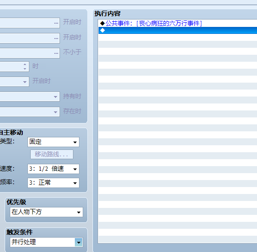Viewport: 257px width, 252px height.
Task: Open the 频率 dropdown showing 3: 正常
Action: [x=53, y=182]
